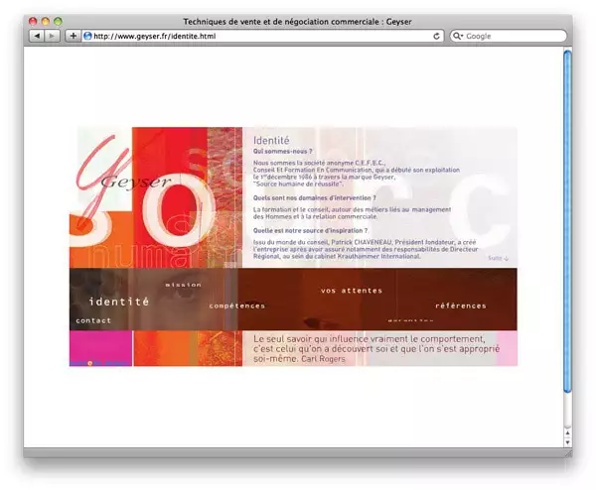596x490 pixels.
Task: Minimize window with the yellow button
Action: (46, 21)
